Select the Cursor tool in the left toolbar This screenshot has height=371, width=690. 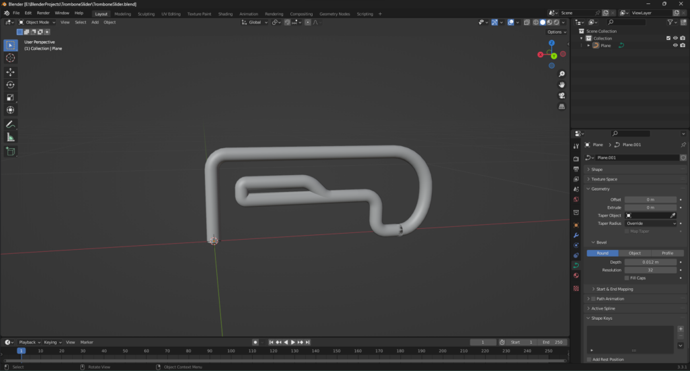(11, 58)
